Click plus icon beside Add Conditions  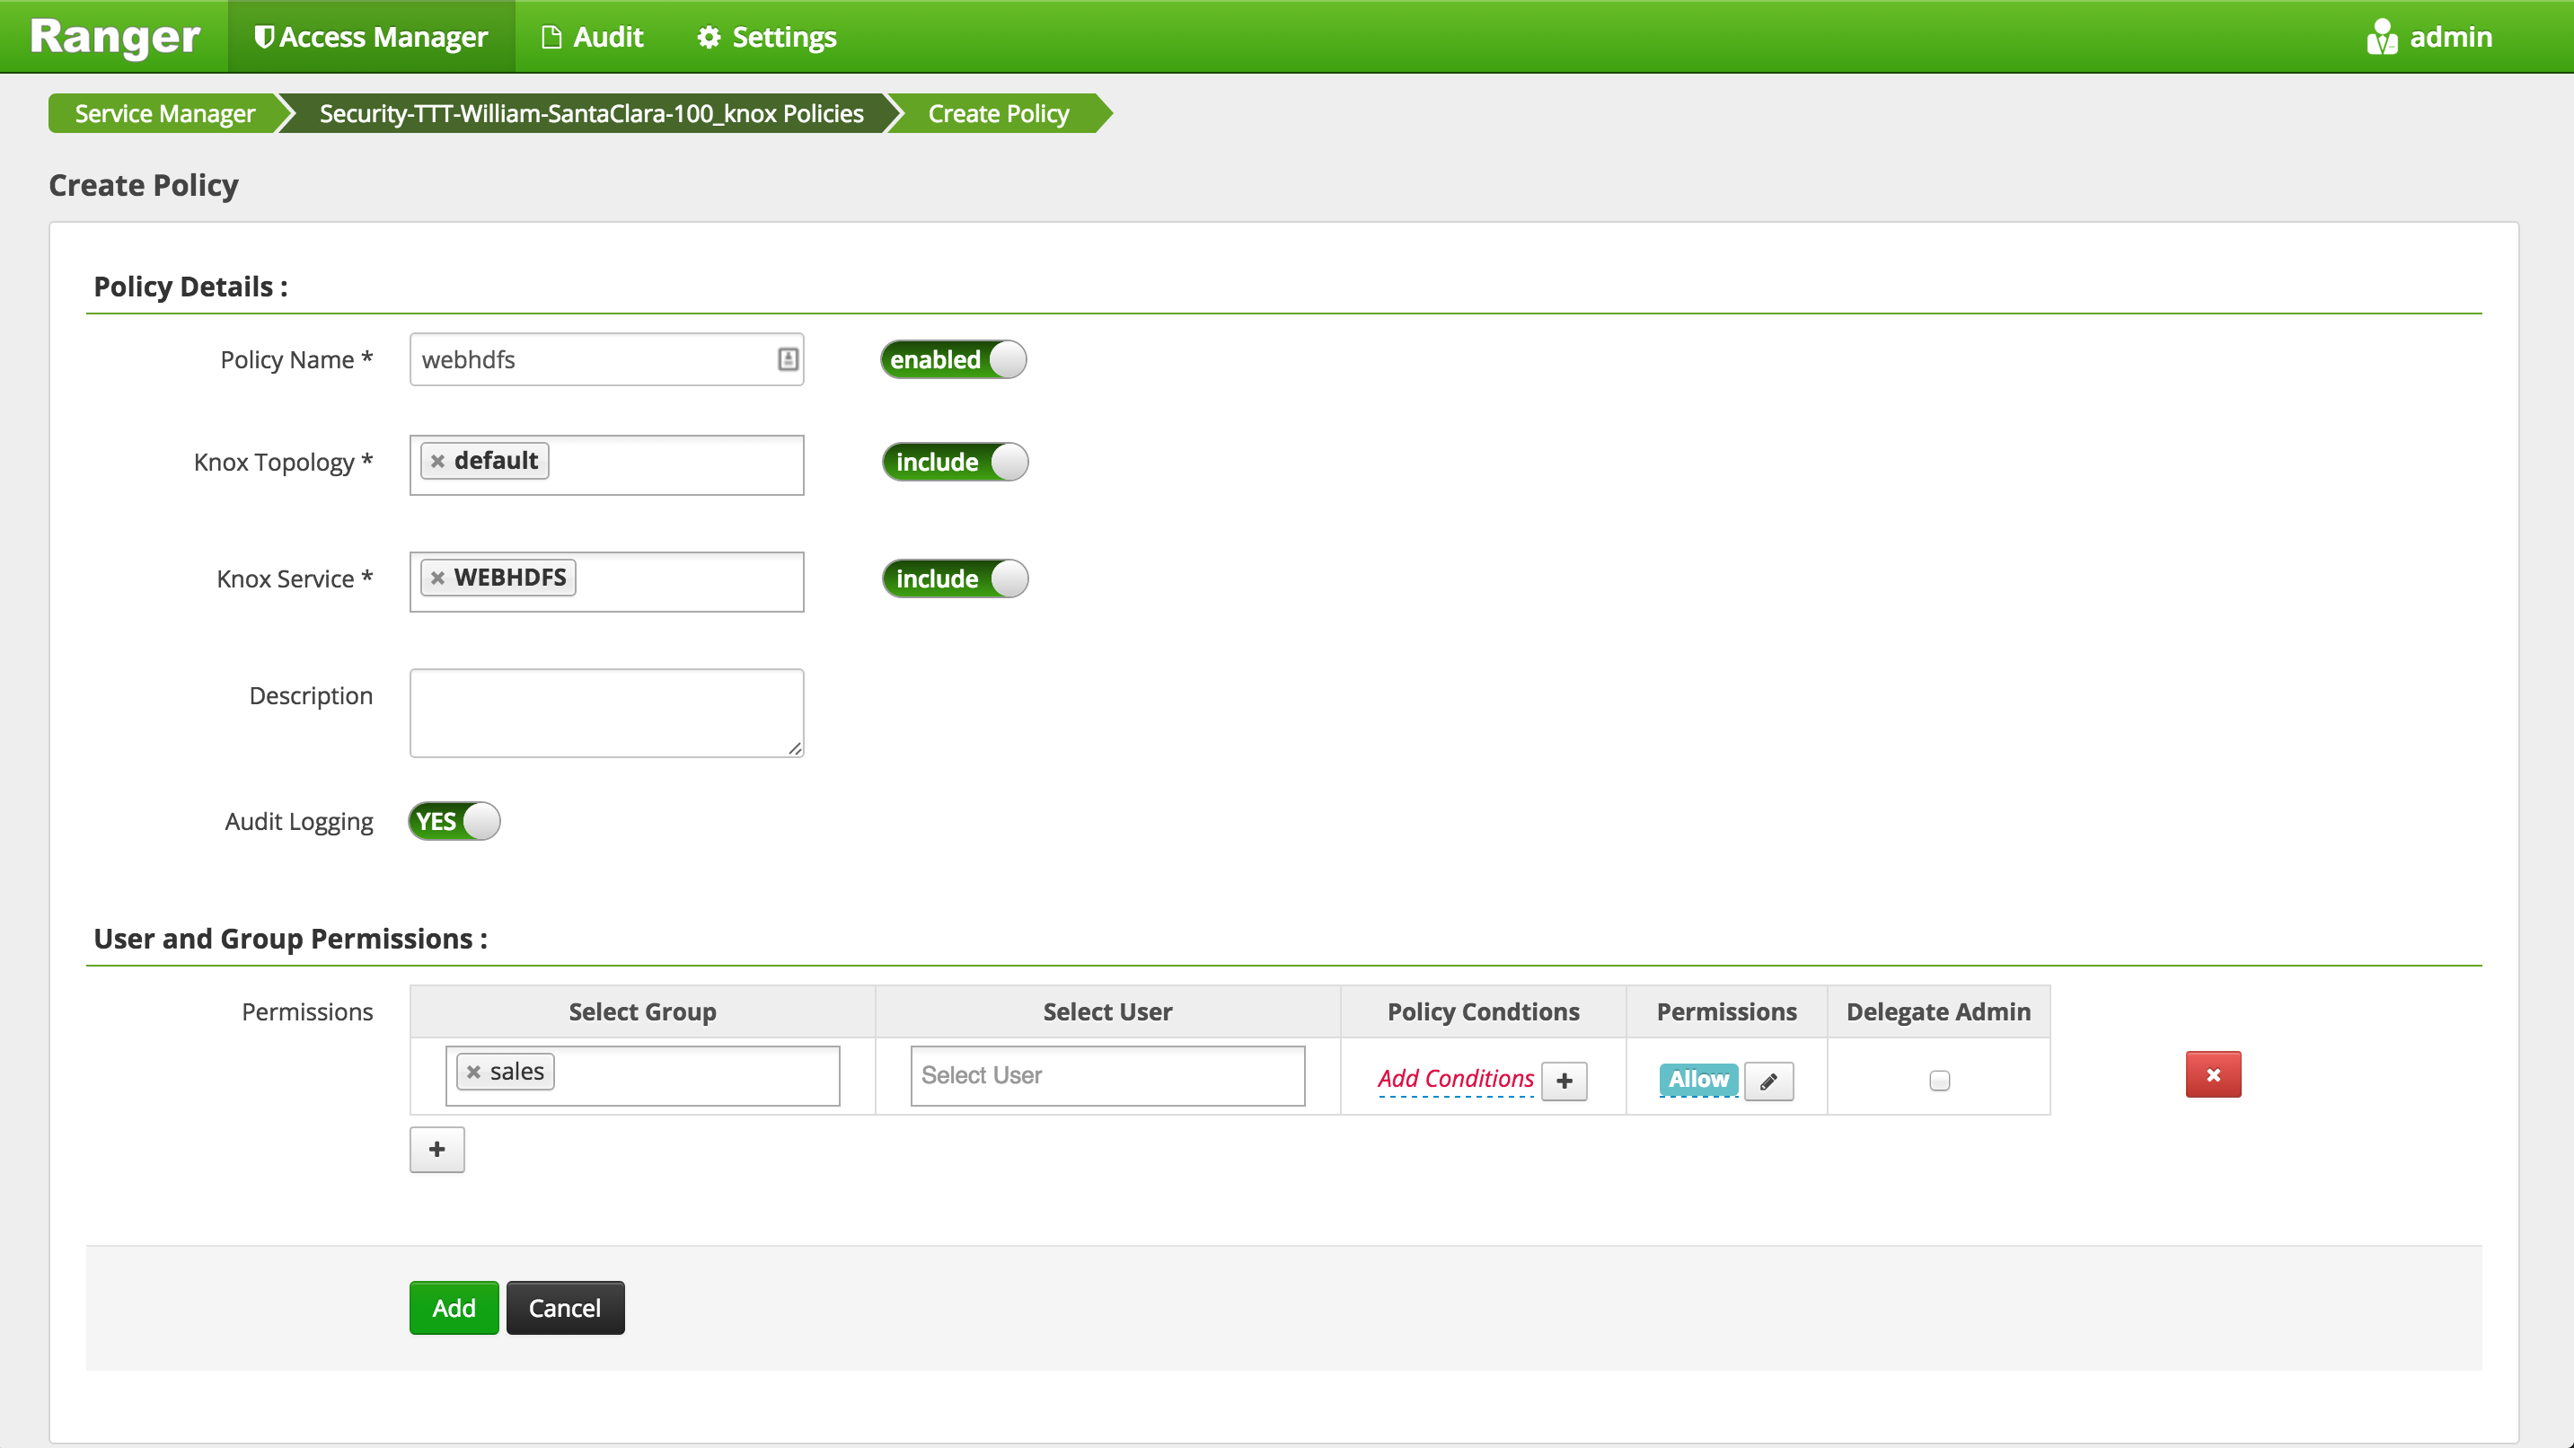1564,1081
